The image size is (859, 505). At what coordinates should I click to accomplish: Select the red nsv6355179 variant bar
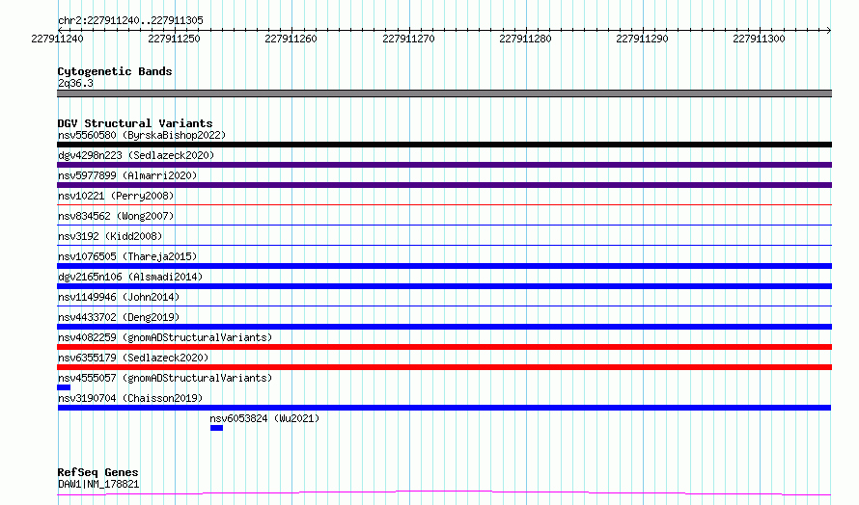pyautogui.click(x=444, y=368)
